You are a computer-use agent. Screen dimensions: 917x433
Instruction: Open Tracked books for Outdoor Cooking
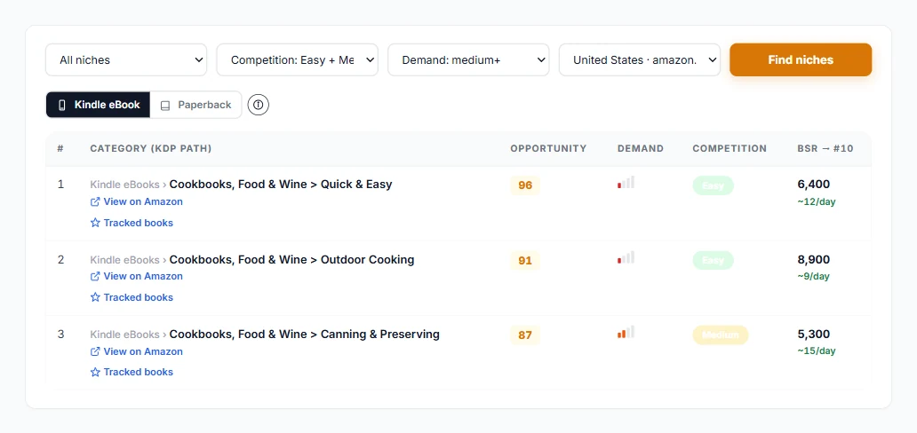point(132,297)
